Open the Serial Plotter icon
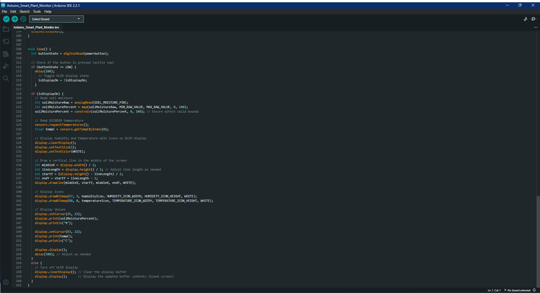The width and height of the screenshot is (540, 293). (525, 19)
